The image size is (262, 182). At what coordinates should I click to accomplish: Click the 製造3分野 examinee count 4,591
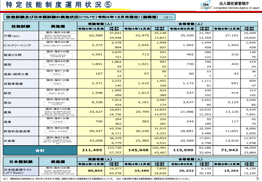coord(97,54)
